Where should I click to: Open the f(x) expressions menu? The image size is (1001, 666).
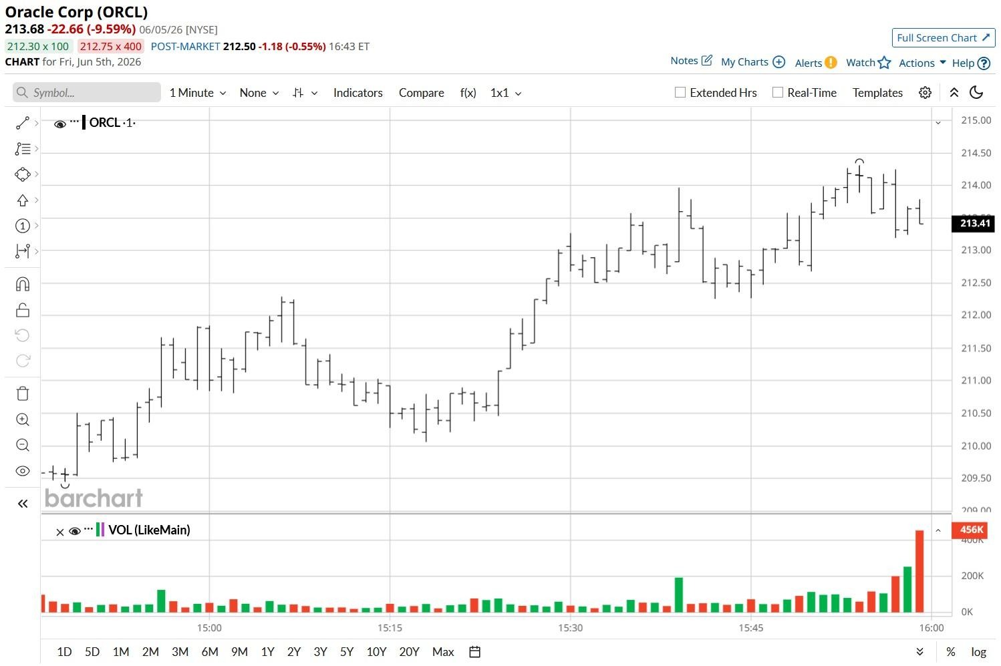click(468, 93)
